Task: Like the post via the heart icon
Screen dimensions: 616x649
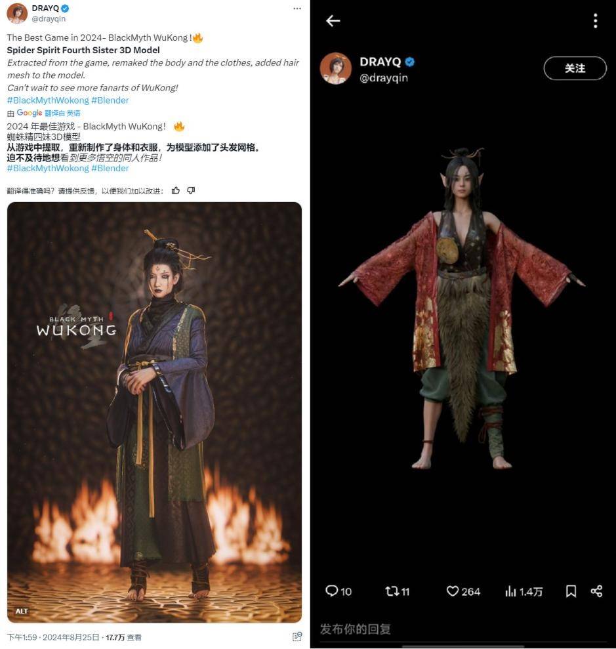Action: [452, 591]
